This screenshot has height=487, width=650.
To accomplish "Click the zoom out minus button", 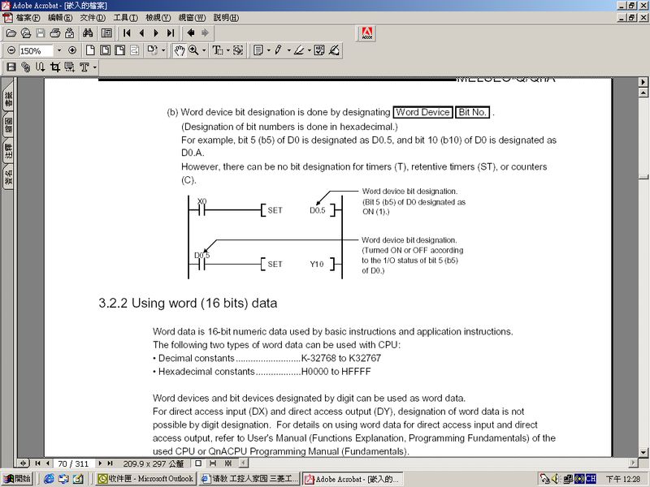I will [x=11, y=50].
